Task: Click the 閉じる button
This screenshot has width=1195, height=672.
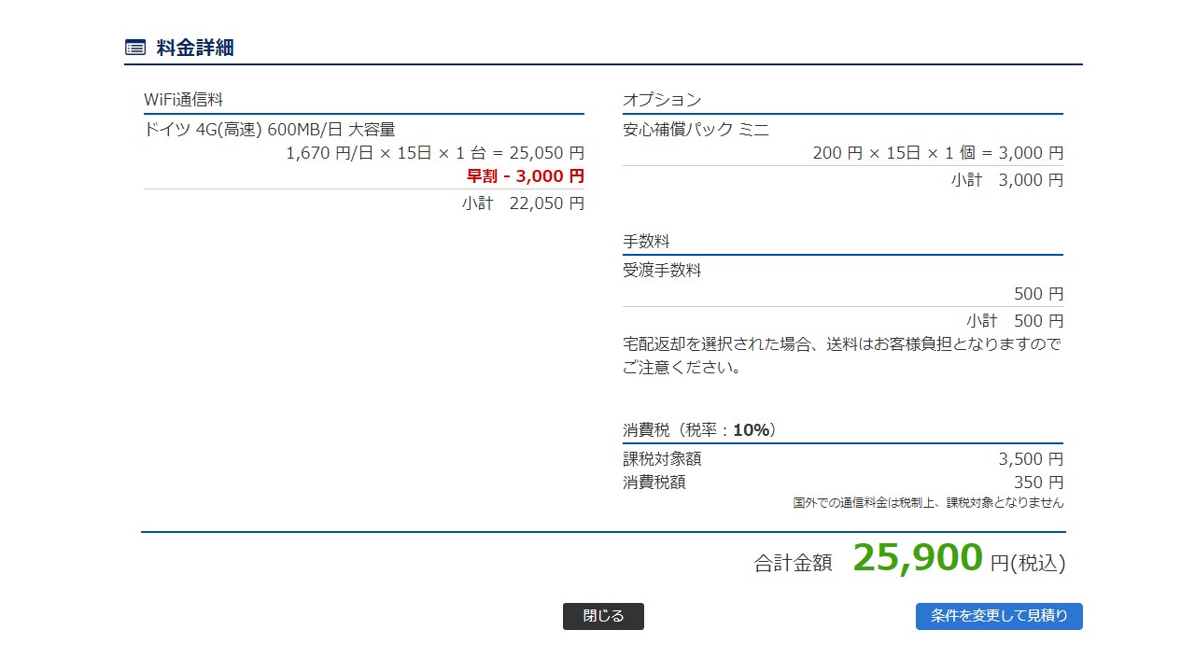Action: pos(603,616)
